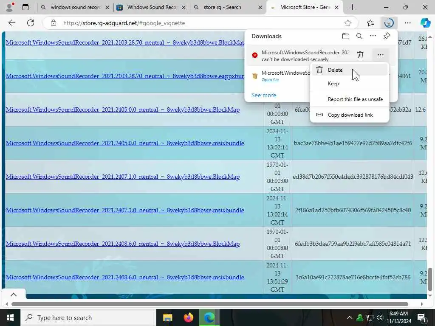Click the ellipsis for blocked download item

380,55
